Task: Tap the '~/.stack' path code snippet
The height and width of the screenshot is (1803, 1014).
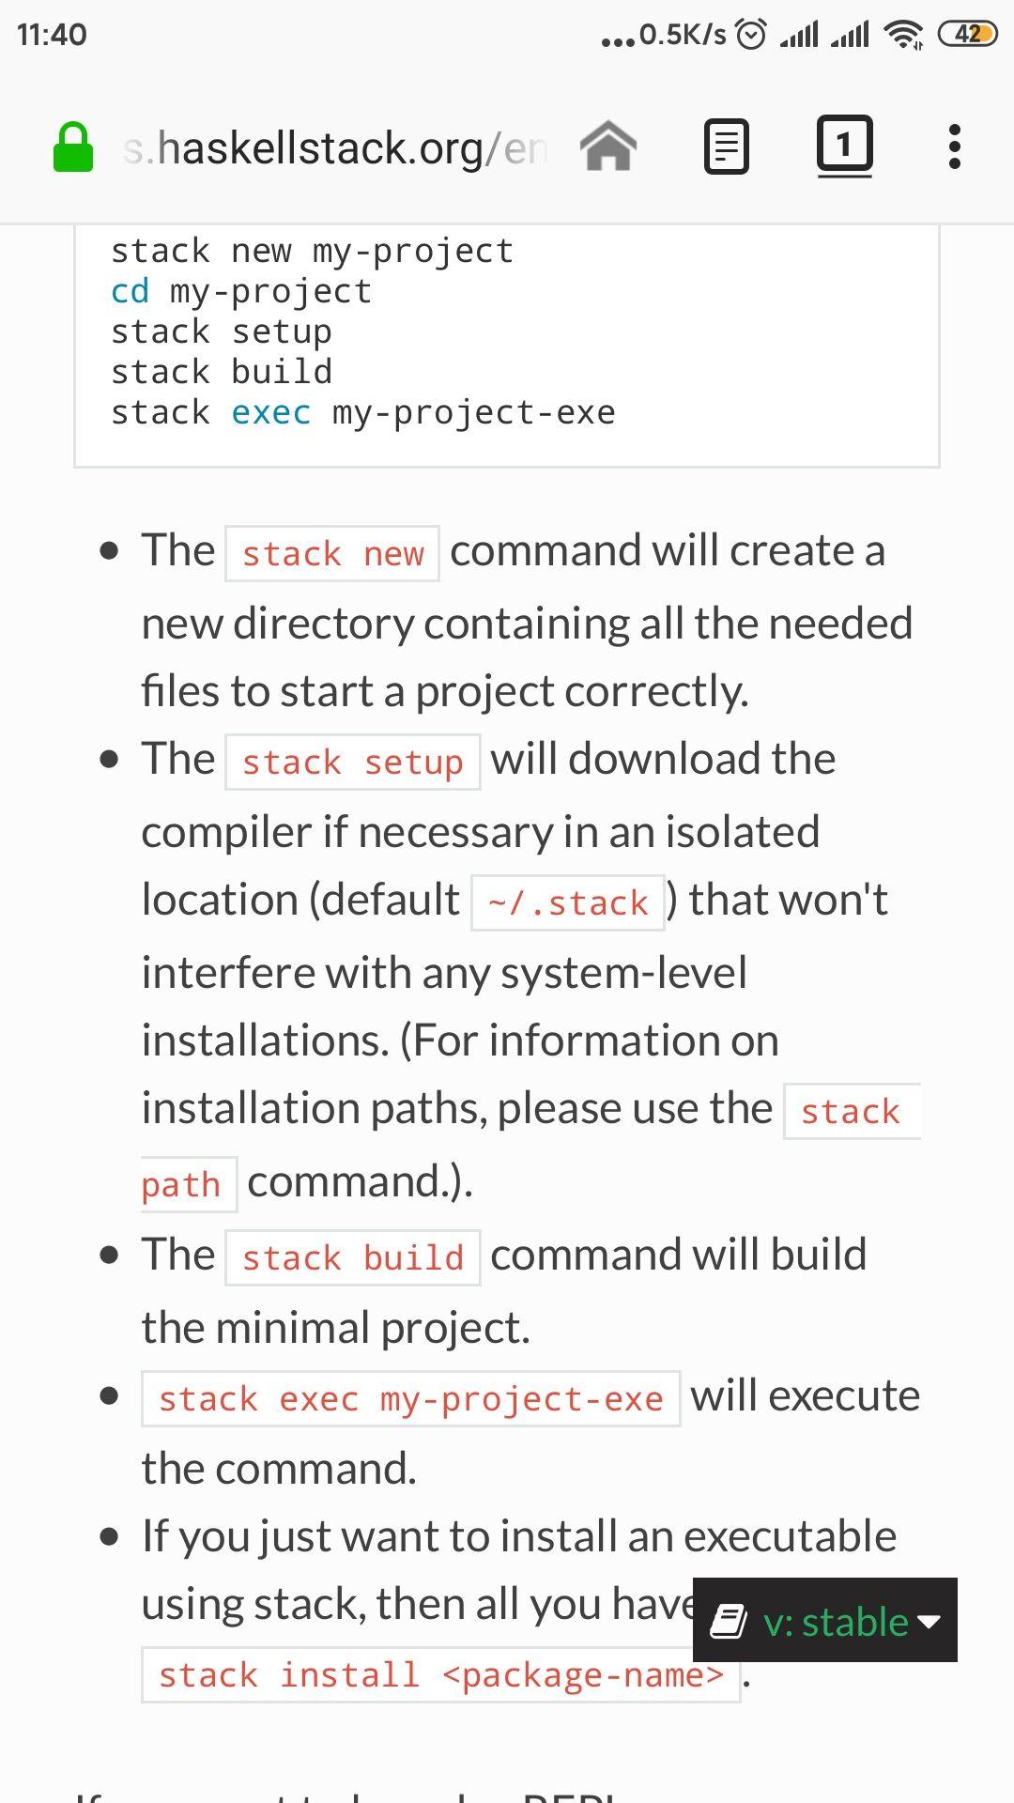Action: pyautogui.click(x=568, y=902)
